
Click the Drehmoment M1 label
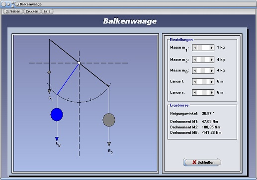point(184,121)
